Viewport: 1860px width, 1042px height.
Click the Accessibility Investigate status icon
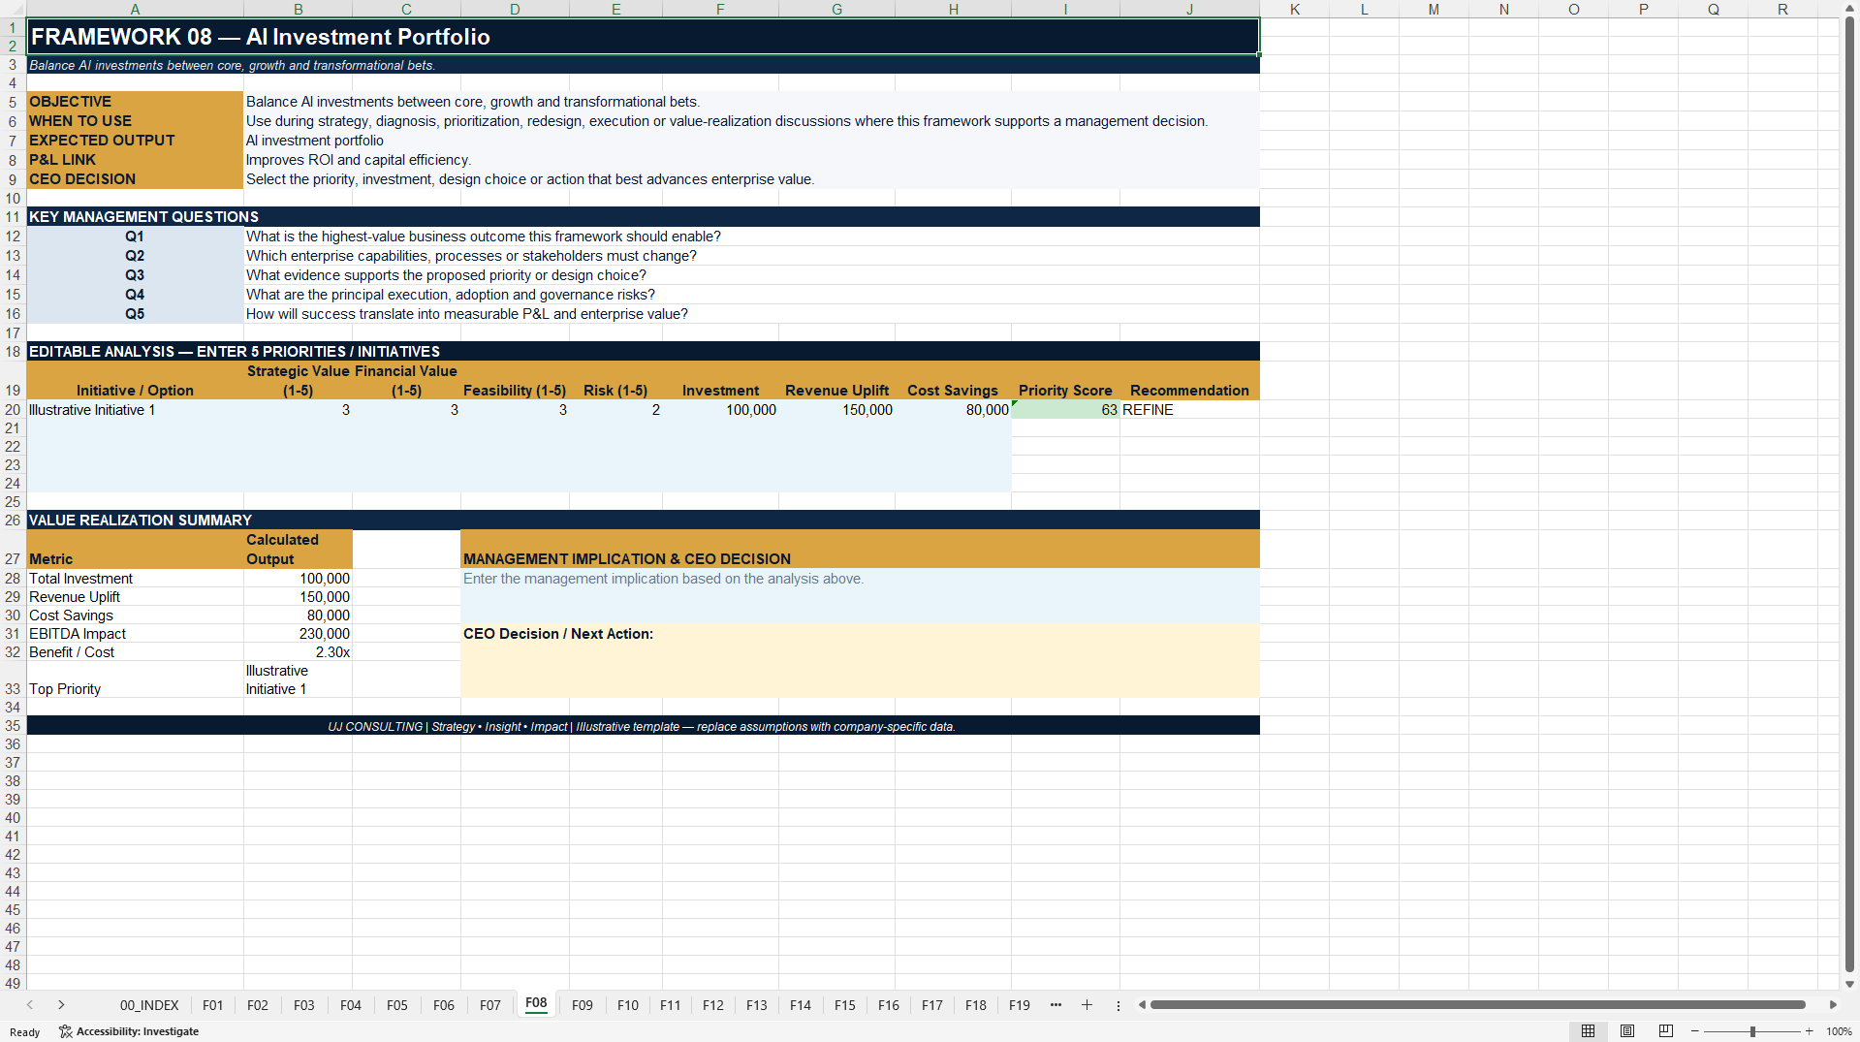[x=129, y=1031]
